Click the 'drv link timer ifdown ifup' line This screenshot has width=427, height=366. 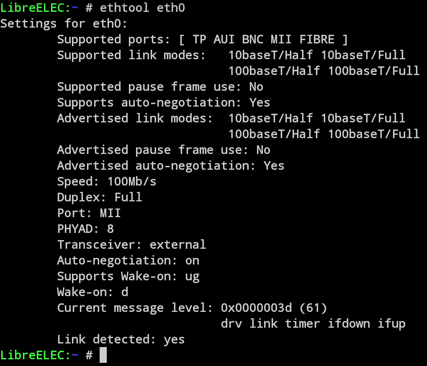coord(313,323)
